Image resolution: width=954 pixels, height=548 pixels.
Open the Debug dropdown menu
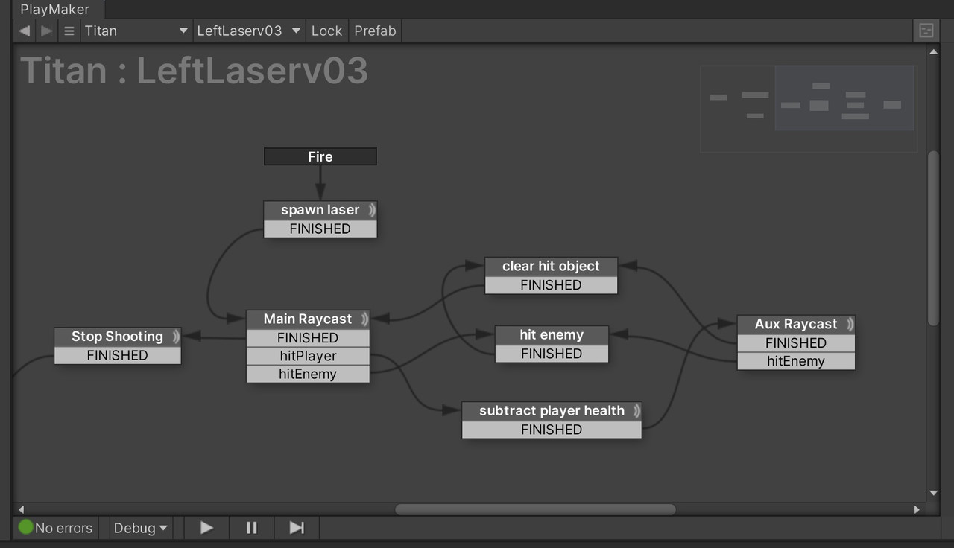(140, 528)
